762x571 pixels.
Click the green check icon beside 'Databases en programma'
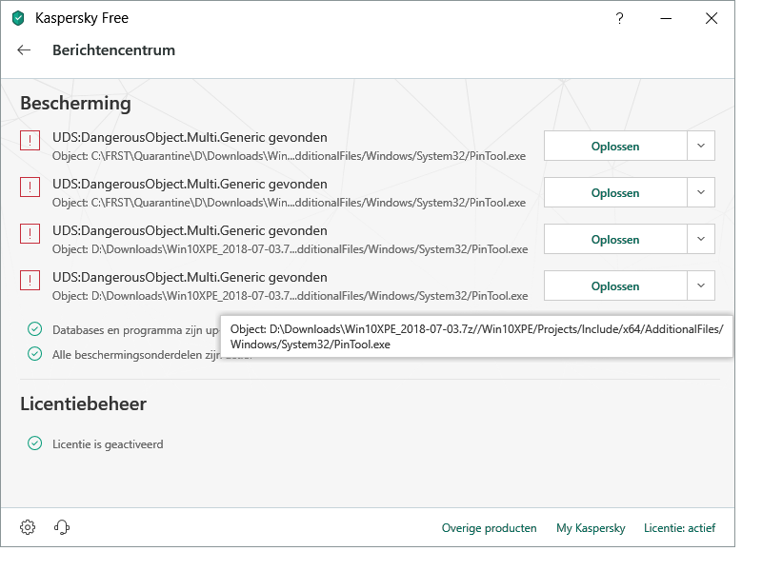34,329
